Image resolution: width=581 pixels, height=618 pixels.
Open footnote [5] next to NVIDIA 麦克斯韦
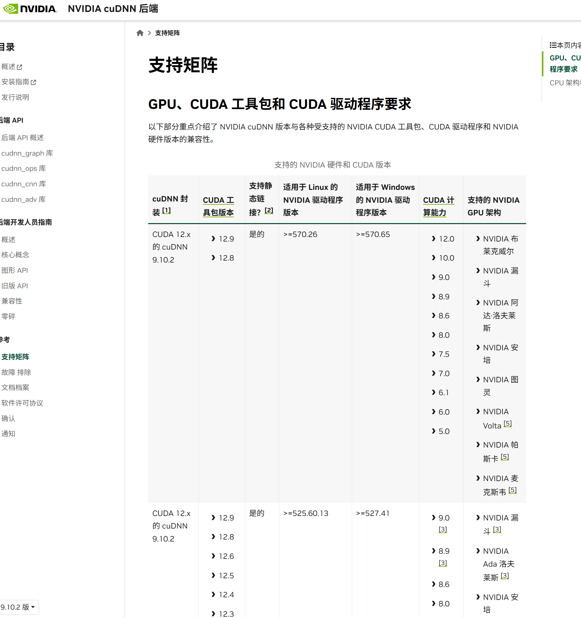coord(513,490)
